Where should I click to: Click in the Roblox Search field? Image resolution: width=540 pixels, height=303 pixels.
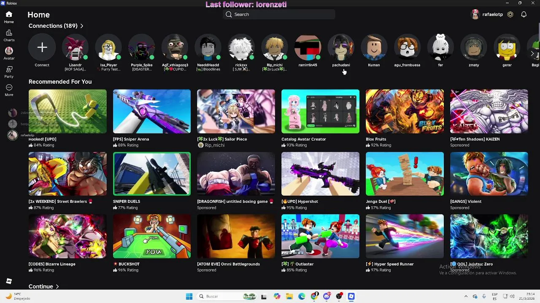pos(279,14)
